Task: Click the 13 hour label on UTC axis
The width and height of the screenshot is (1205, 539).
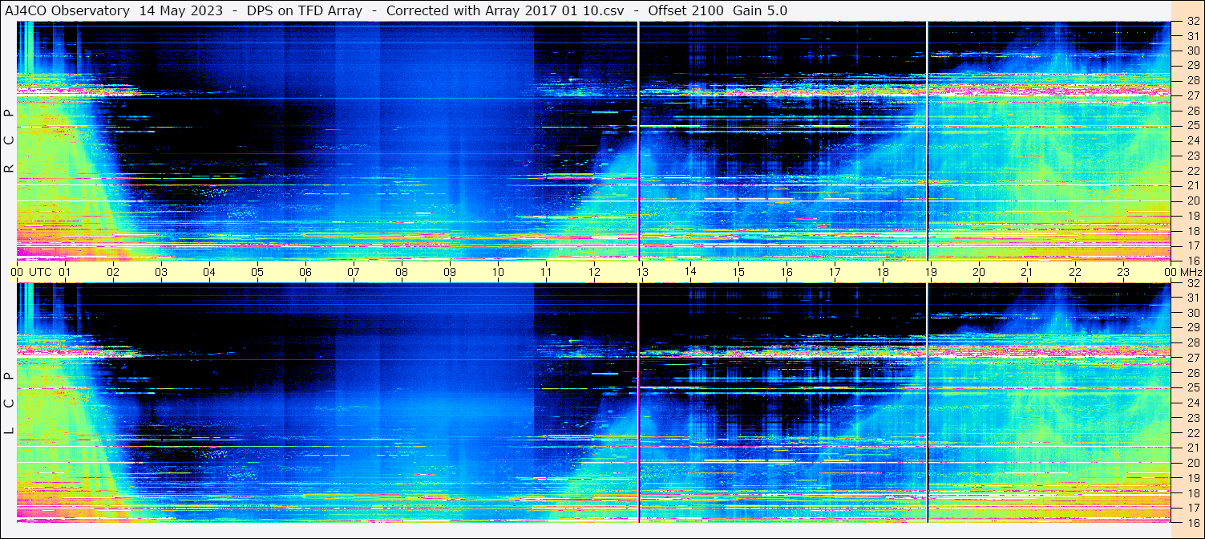Action: [642, 272]
